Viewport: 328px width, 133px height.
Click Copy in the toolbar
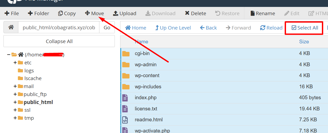[x=67, y=13]
